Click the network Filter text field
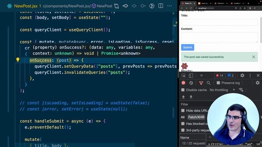 194,105
